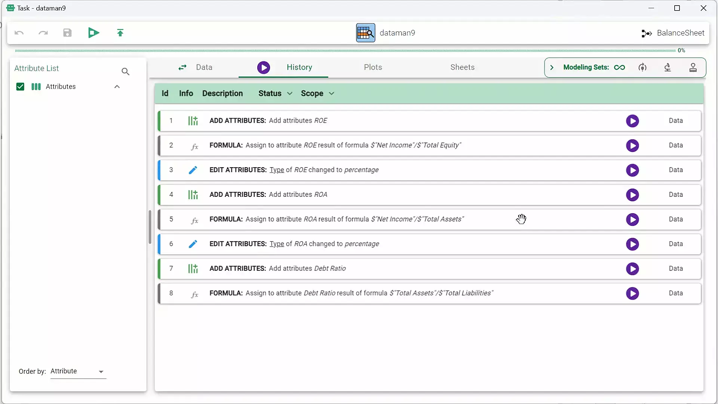718x404 pixels.
Task: Click add-attributes icon in row 1
Action: (193, 121)
